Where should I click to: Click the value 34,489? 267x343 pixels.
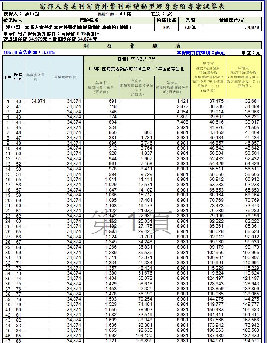[252, 106]
